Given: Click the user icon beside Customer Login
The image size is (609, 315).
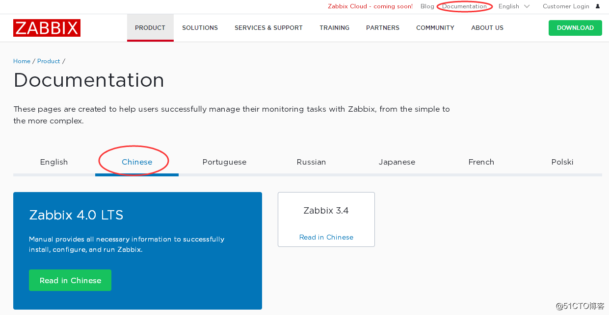Looking at the screenshot, I should [x=598, y=6].
